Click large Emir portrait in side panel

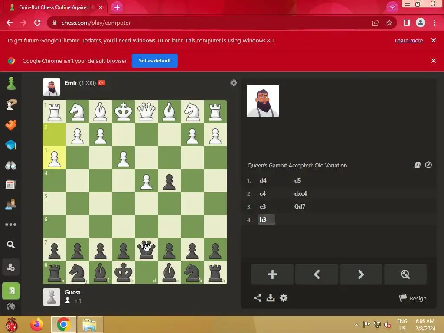coord(263,101)
